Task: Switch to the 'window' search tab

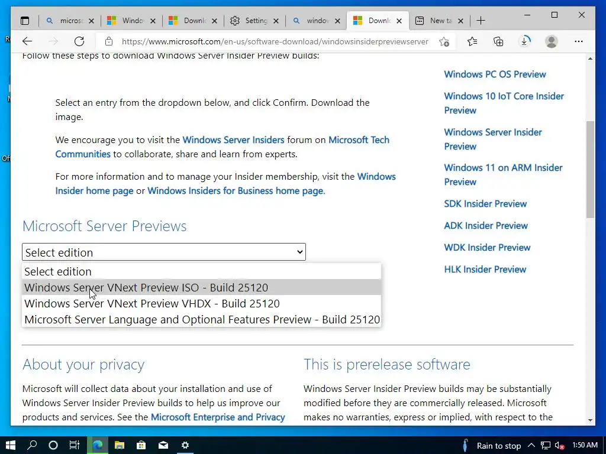Action: point(316,21)
